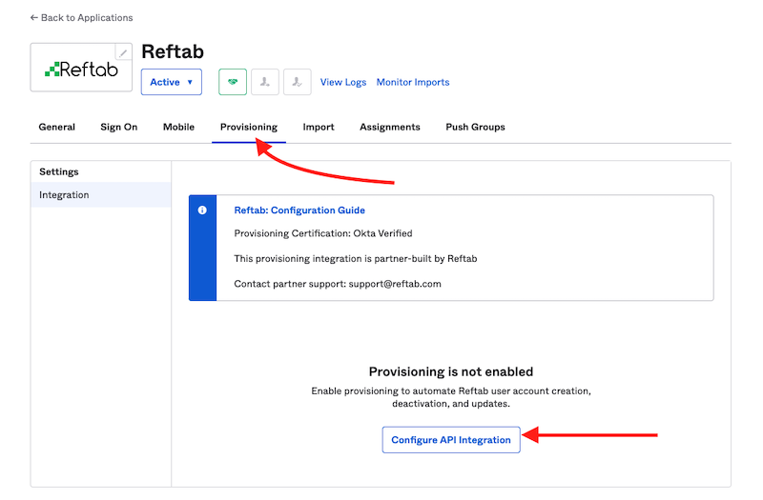Switch to the Sign On tab
The image size is (763, 500).
[x=118, y=127]
